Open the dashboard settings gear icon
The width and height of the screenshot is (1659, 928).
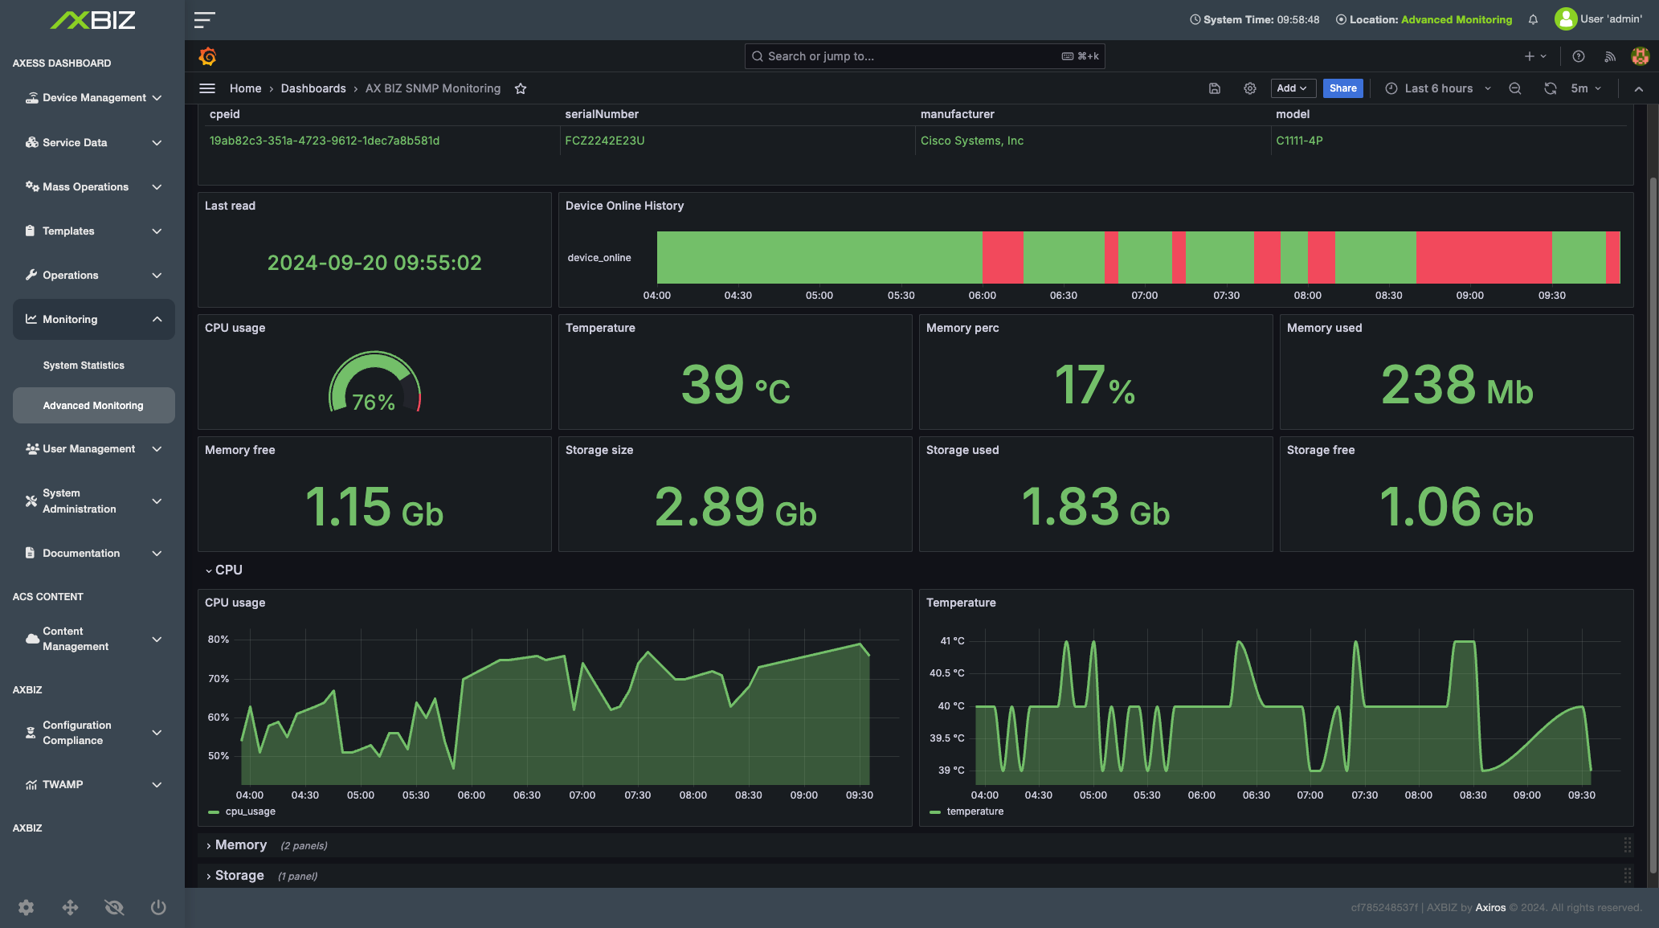(1250, 88)
